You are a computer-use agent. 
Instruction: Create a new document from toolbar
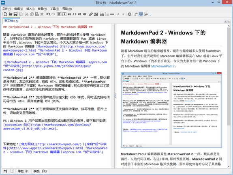[x=5, y=14]
